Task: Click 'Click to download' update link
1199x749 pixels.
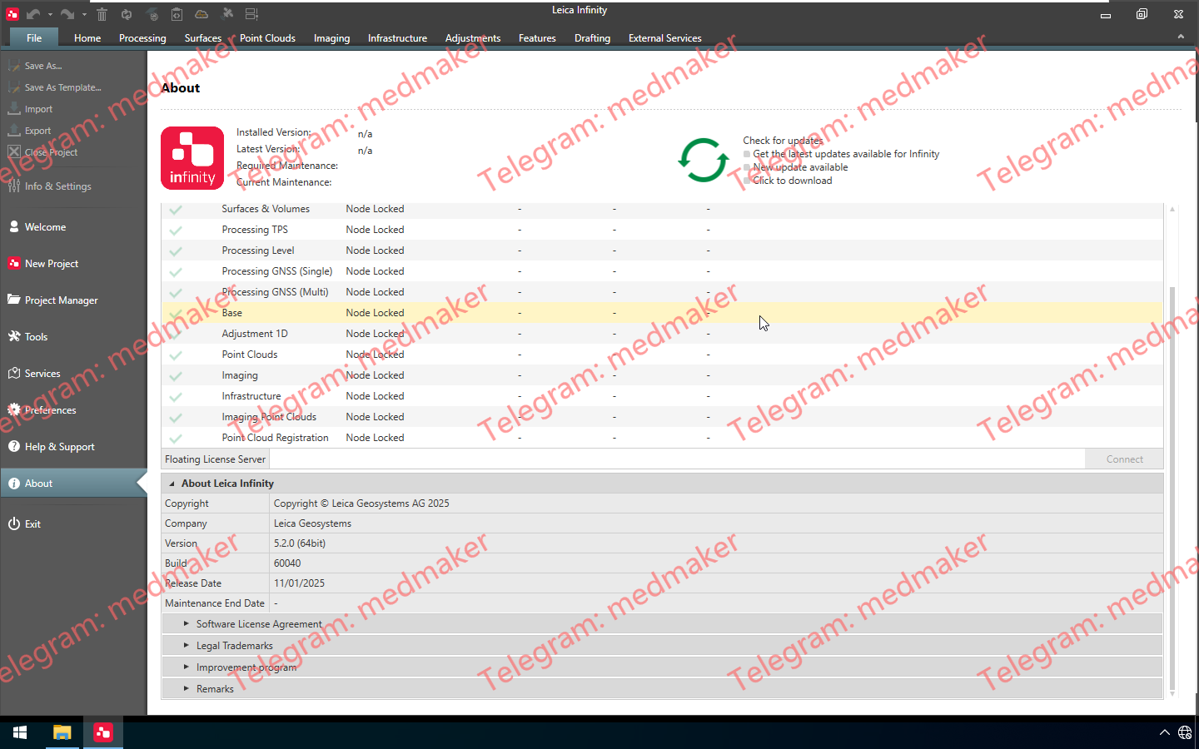Action: pyautogui.click(x=792, y=181)
